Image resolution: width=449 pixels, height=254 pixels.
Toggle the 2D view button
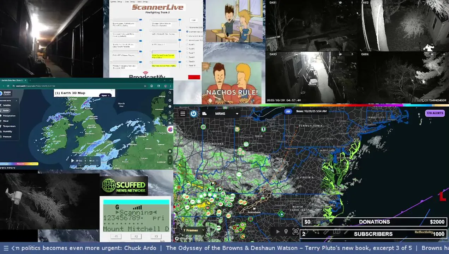[x=288, y=111]
